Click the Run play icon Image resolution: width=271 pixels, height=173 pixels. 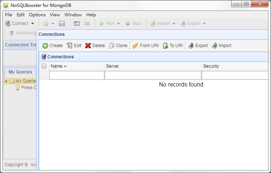click(x=102, y=24)
